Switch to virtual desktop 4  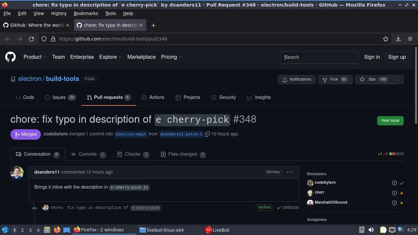pos(38,230)
